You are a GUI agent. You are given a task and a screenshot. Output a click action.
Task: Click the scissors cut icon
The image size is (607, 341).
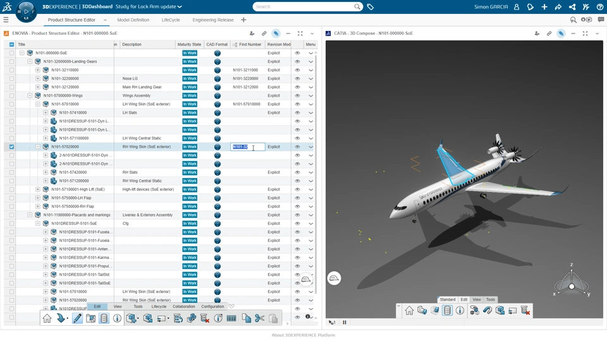coord(259,318)
